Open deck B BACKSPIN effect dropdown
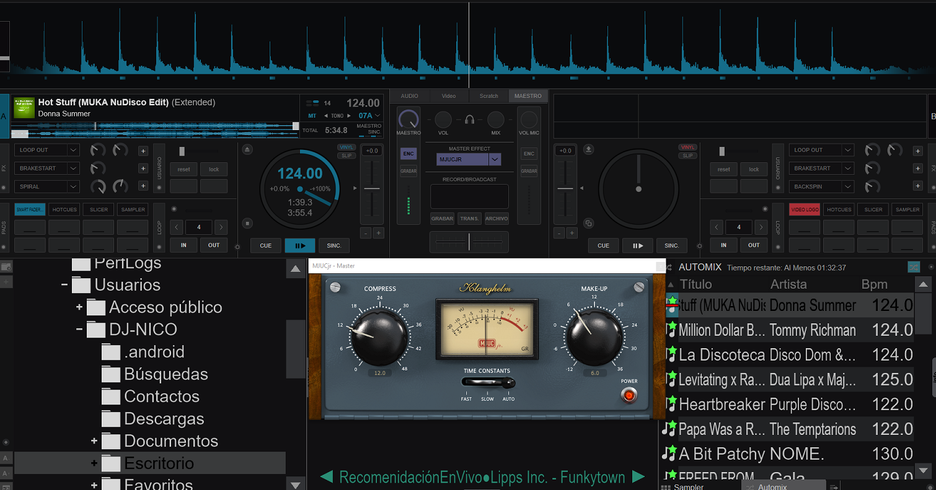Image resolution: width=936 pixels, height=490 pixels. [x=848, y=186]
